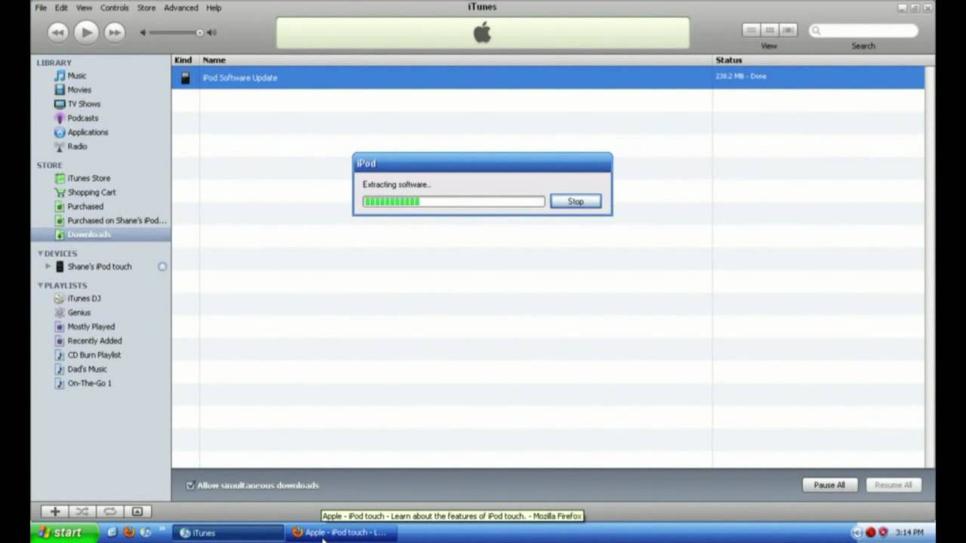The height and width of the screenshot is (543, 966).
Task: Toggle shuffle mode
Action: 82,511
